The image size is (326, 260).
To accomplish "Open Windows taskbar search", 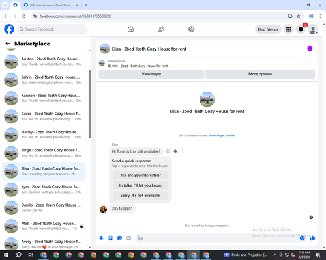I will pos(18,255).
